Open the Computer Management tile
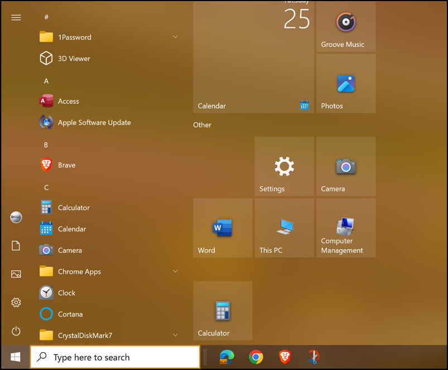Viewport: 448px width, 370px height. [345, 227]
